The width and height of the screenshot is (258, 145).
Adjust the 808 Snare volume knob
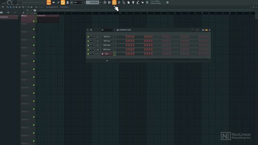coord(93,50)
